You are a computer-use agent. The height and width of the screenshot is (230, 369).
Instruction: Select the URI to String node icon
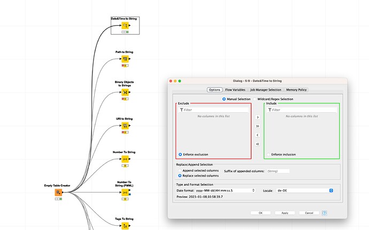pos(125,126)
